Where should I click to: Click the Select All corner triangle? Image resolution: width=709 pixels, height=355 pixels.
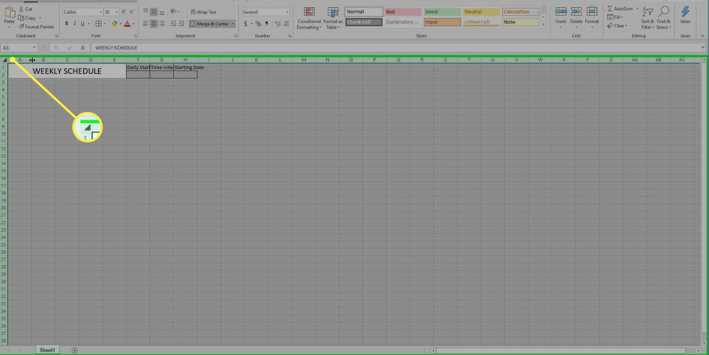point(5,60)
